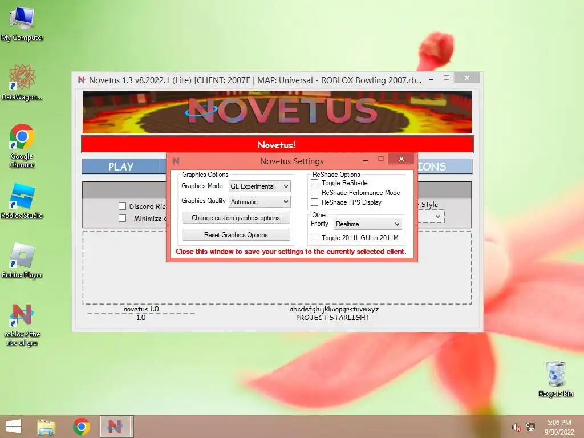Minimize the Novetus Settings window
584x438 pixels.
(x=366, y=160)
